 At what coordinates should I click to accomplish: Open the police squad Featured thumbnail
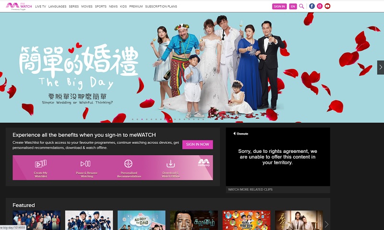[x=89, y=220]
